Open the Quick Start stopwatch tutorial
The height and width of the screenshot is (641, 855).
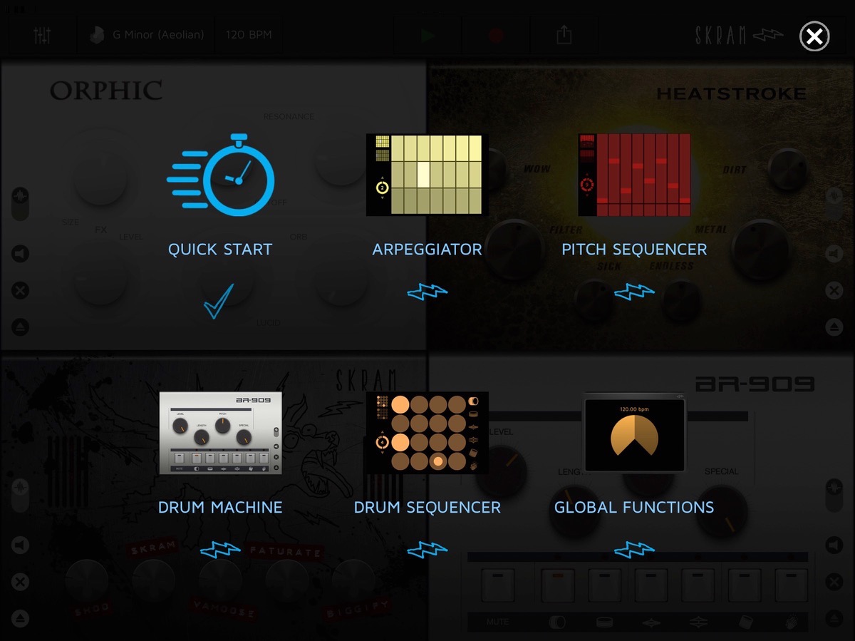(220, 175)
